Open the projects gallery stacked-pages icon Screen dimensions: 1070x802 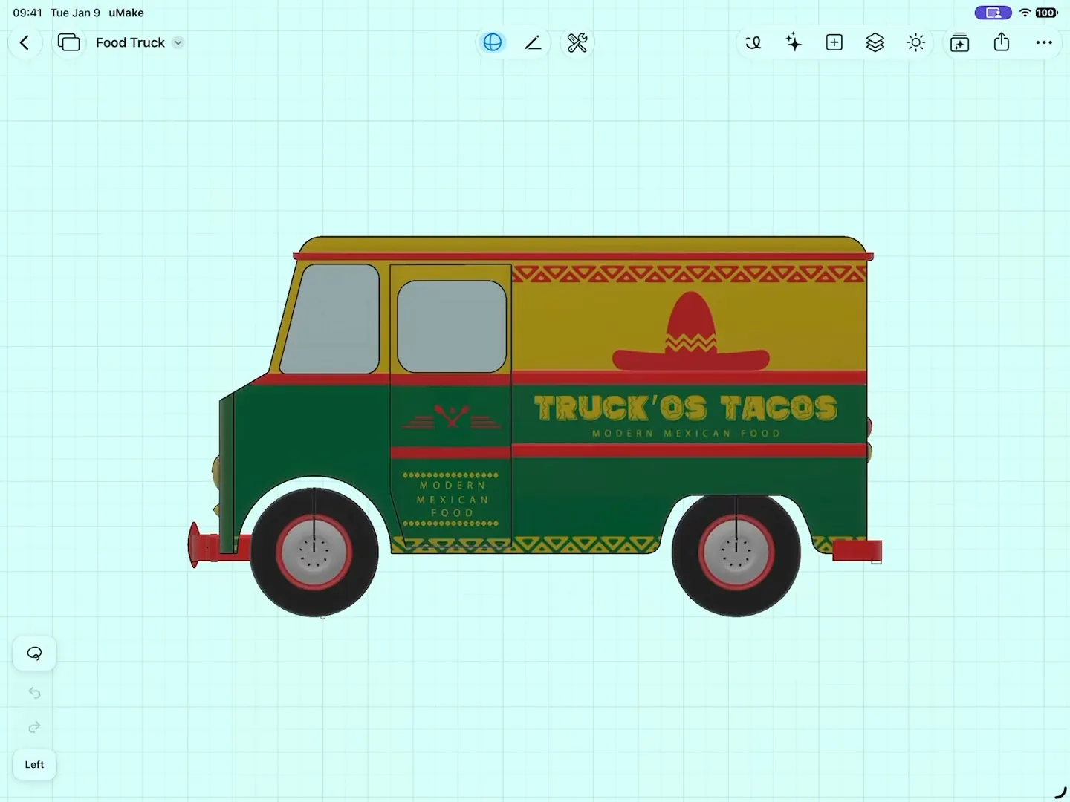[x=68, y=43]
